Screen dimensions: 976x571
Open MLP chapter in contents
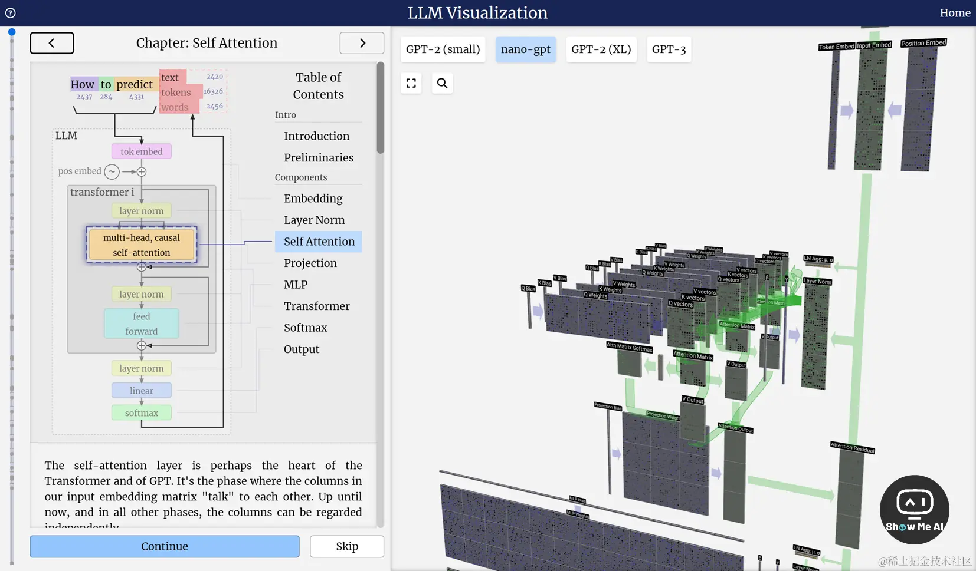tap(296, 285)
